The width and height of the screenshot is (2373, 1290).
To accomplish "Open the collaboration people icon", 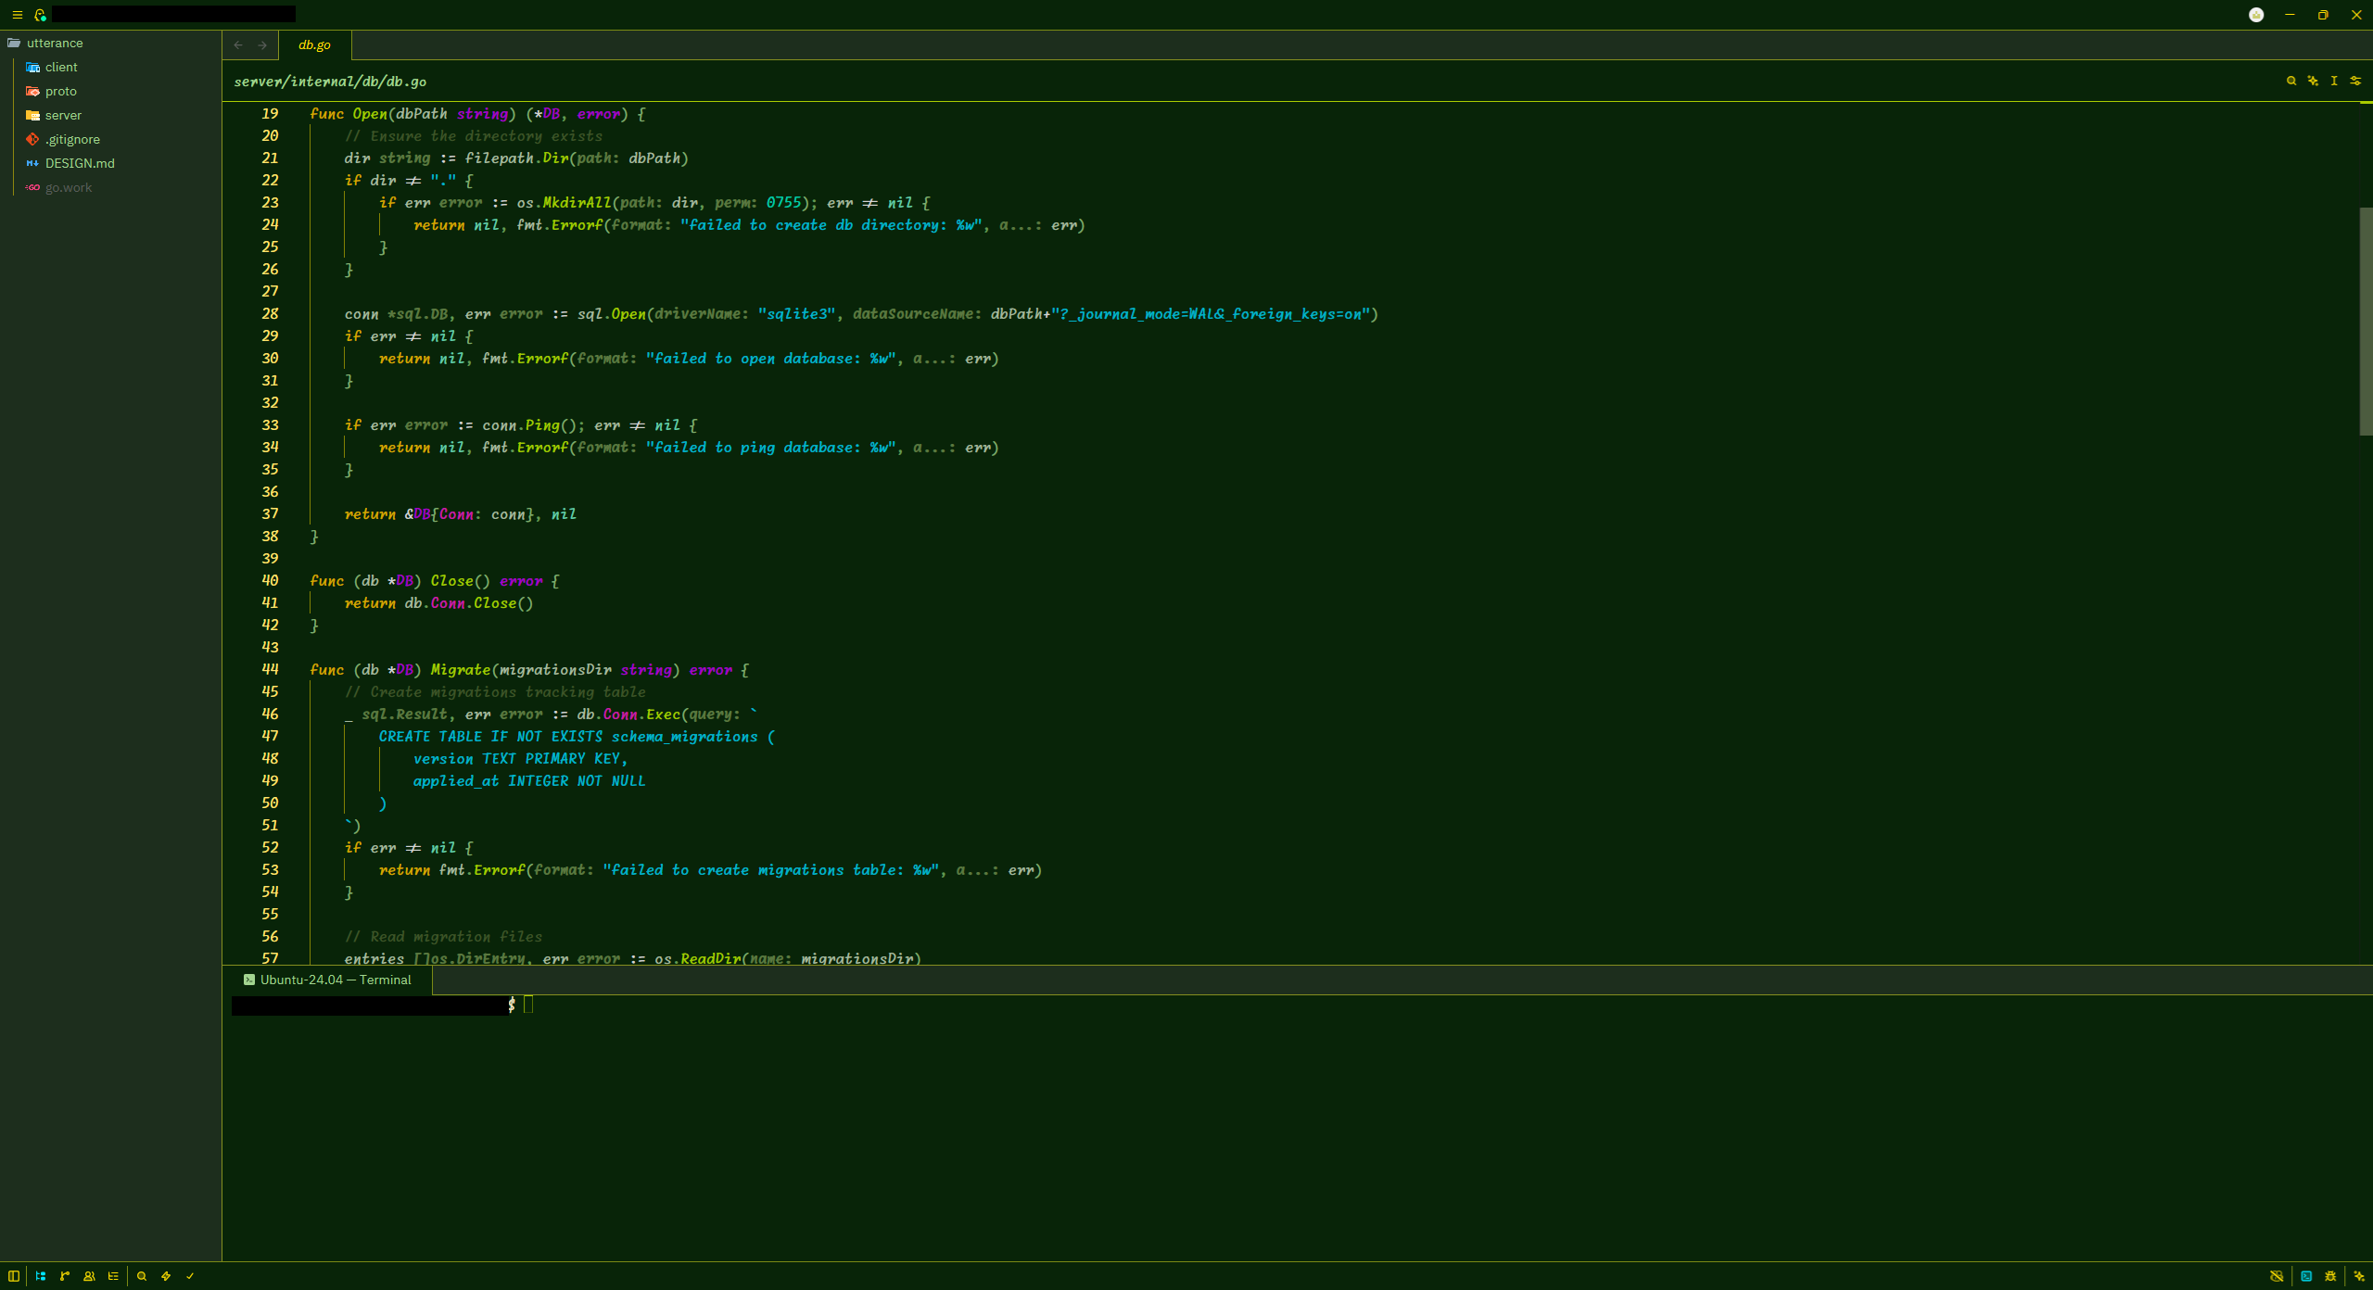I will coord(89,1276).
